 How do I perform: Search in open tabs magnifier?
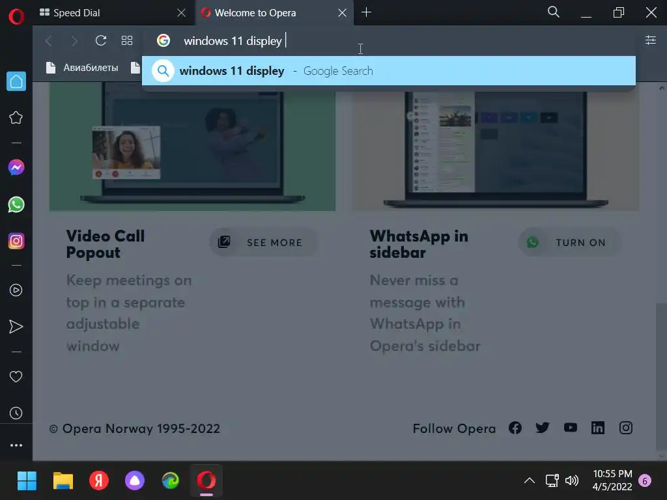coord(554,12)
